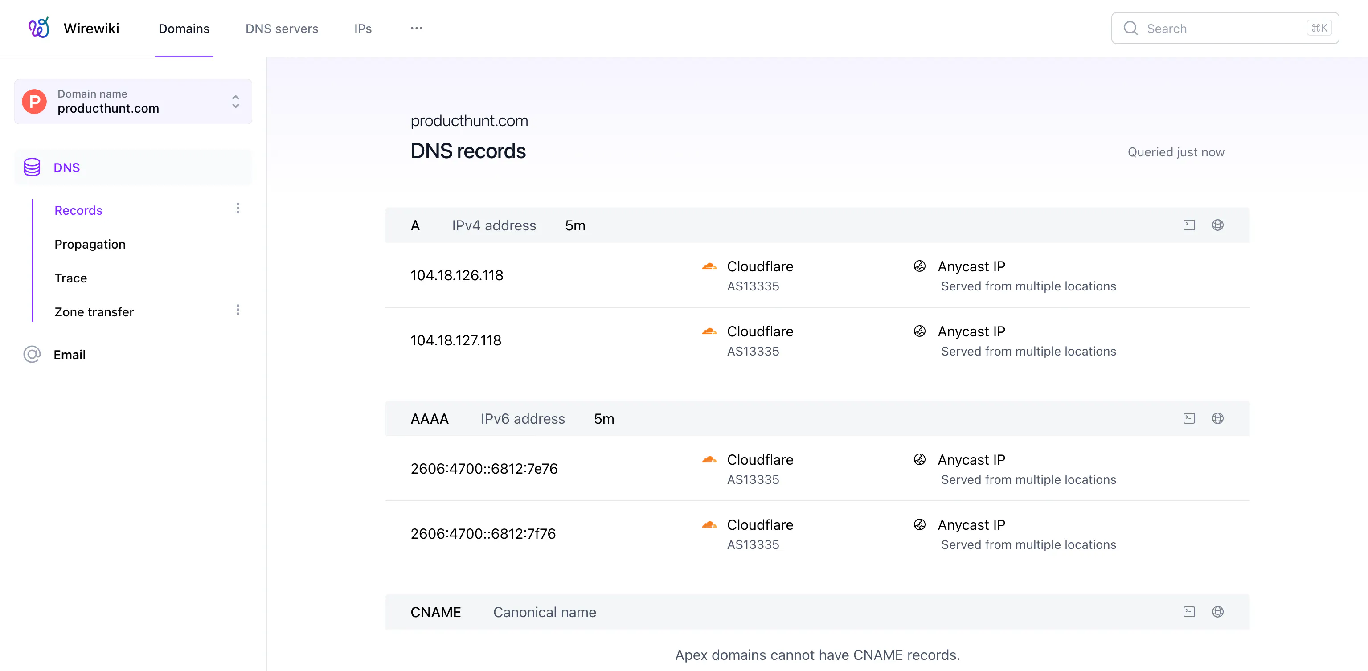This screenshot has width=1368, height=671.
Task: Open terminal icon in A record header
Action: [1189, 225]
